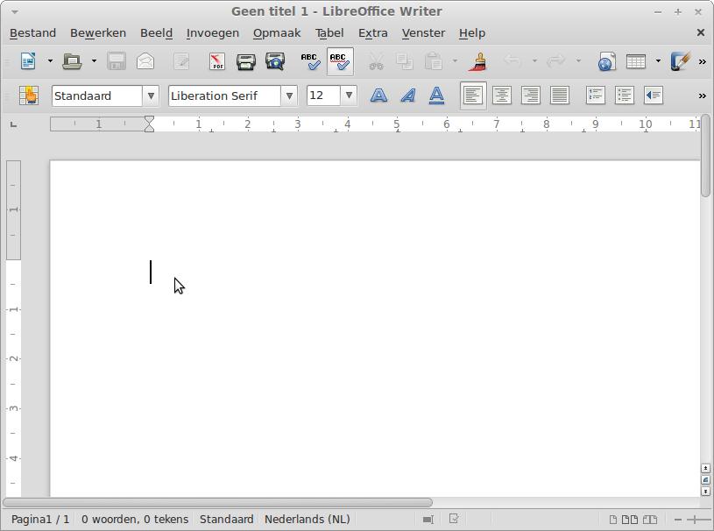Export directly as PDF
The image size is (714, 531).
[x=217, y=61]
